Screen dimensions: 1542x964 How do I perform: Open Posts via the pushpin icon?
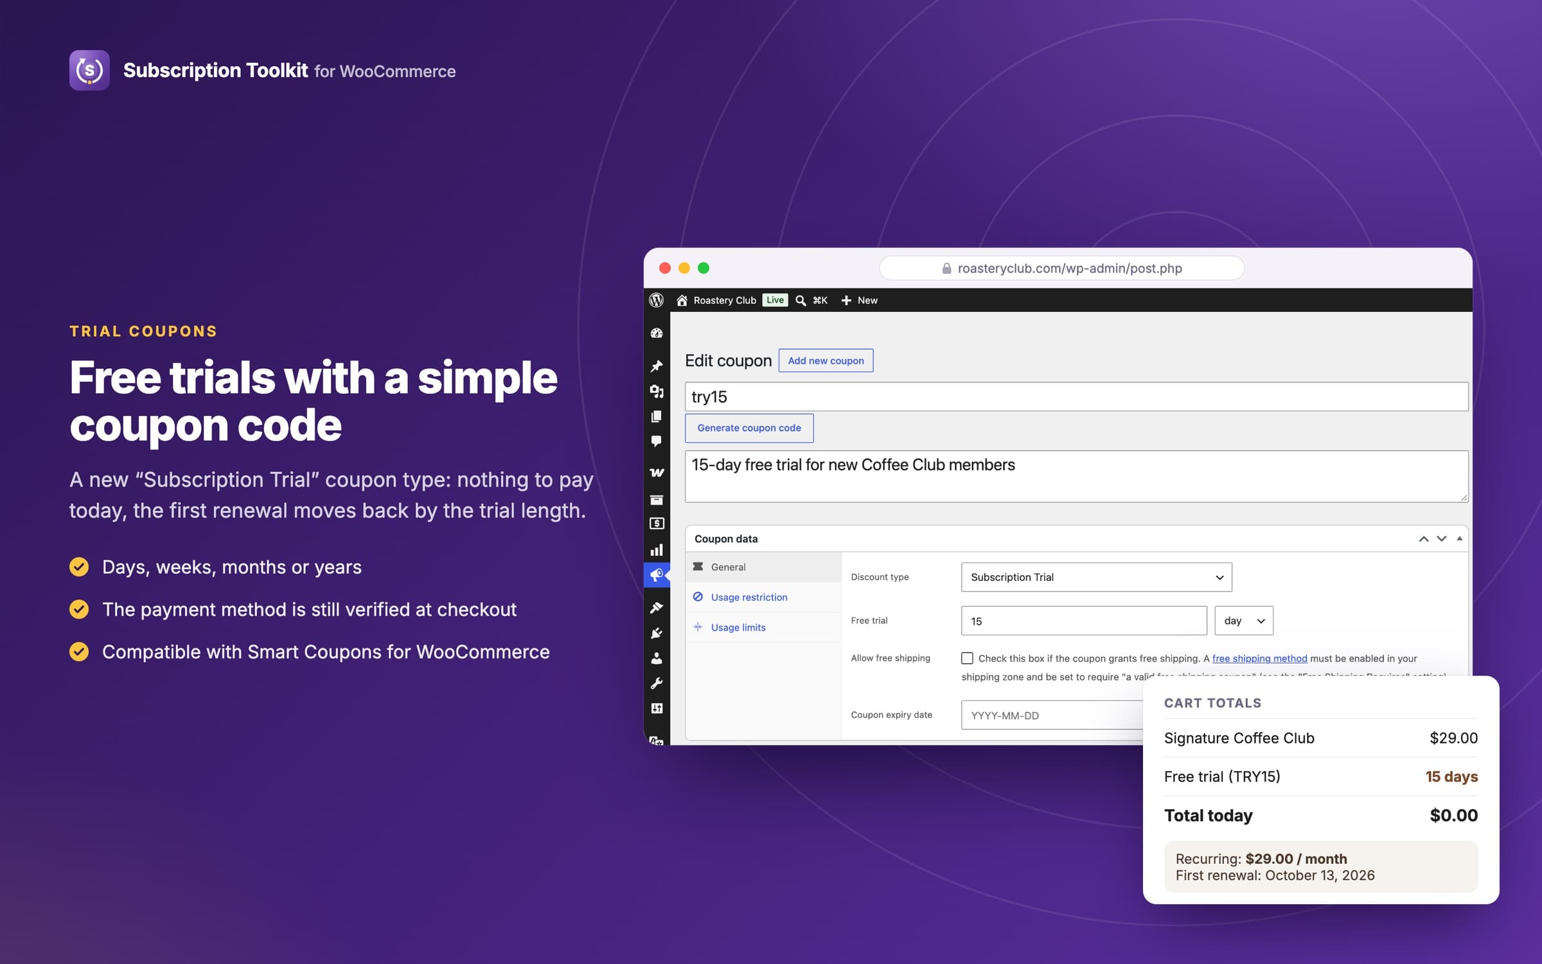(x=656, y=366)
